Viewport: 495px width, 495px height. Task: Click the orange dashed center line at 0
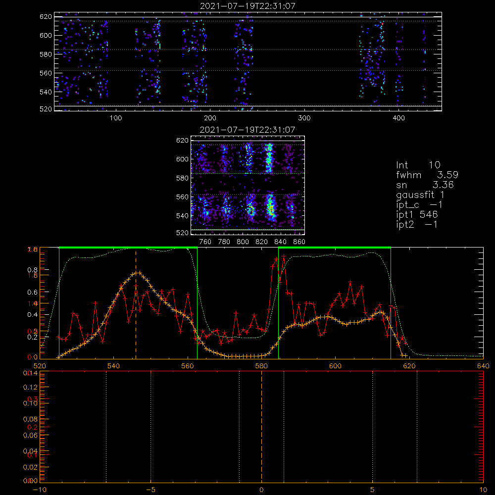pos(261,427)
